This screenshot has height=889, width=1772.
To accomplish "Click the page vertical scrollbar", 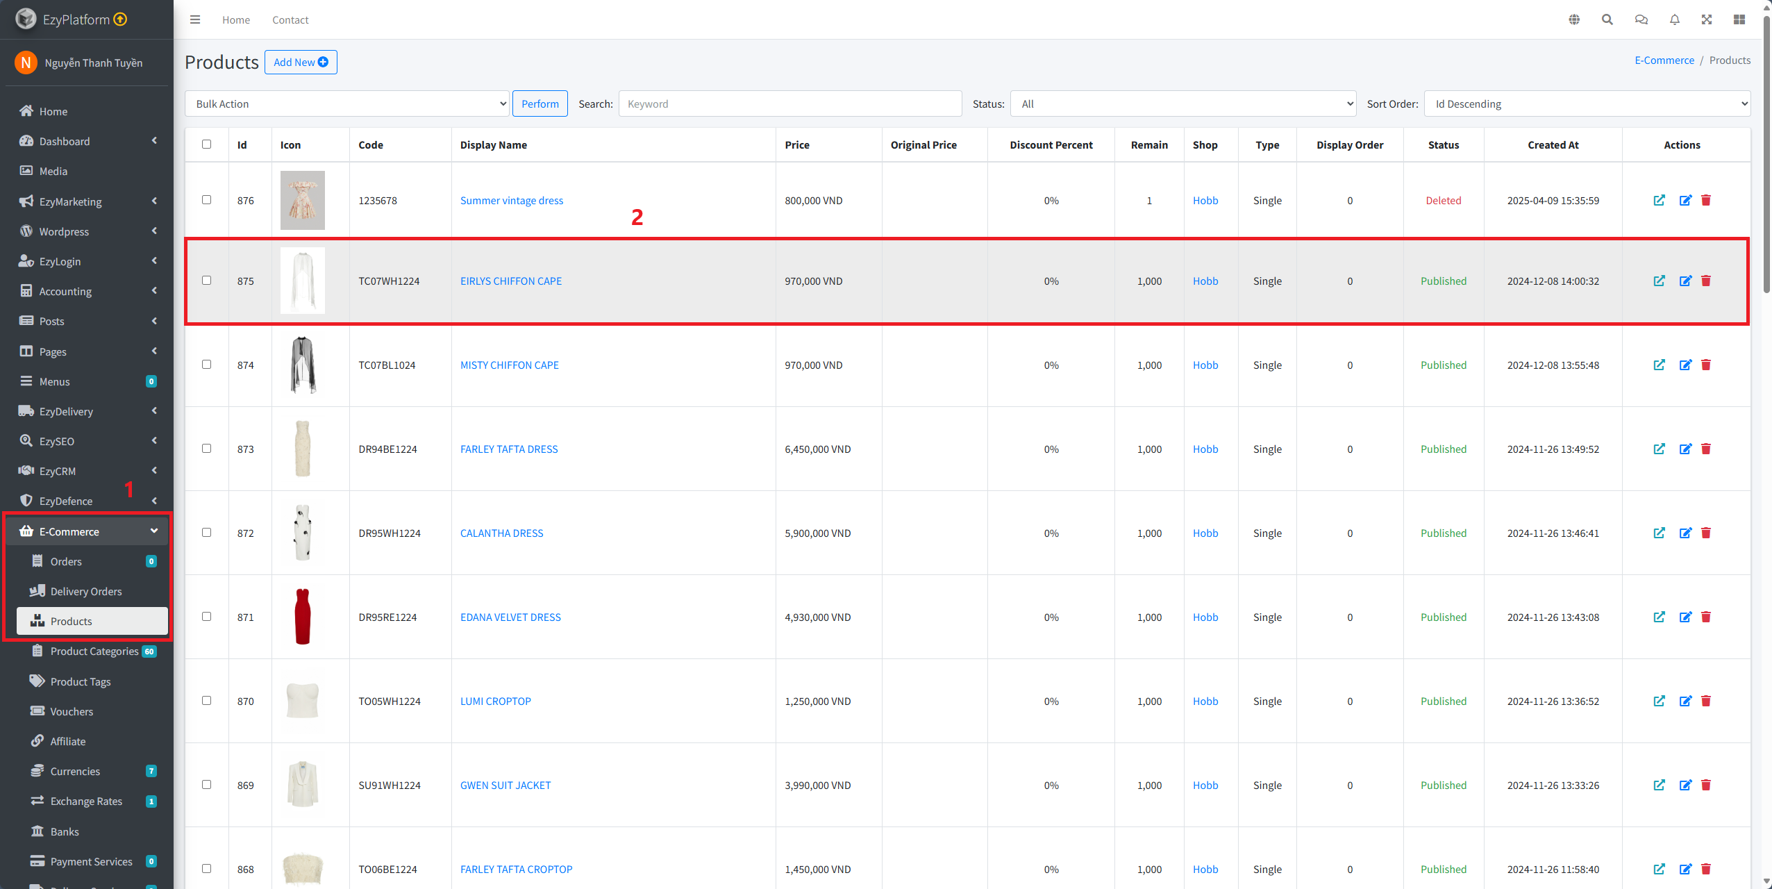I will tap(1766, 153).
